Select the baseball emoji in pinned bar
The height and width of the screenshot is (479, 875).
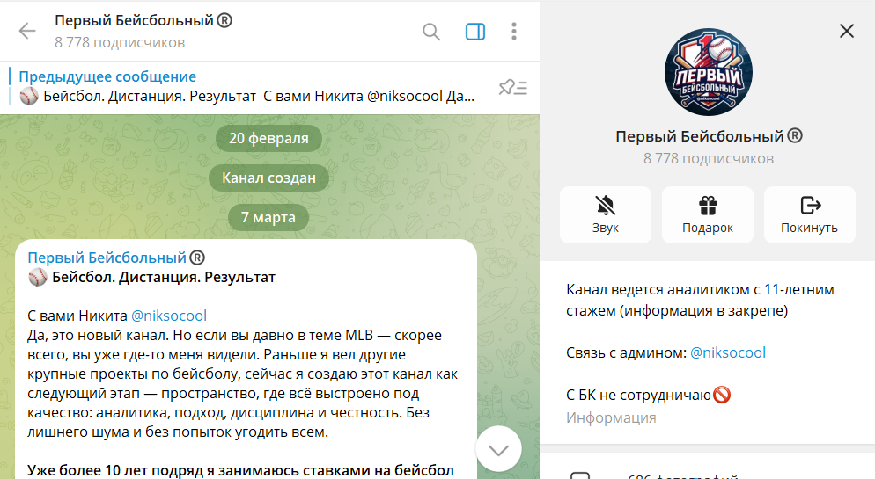[x=29, y=97]
